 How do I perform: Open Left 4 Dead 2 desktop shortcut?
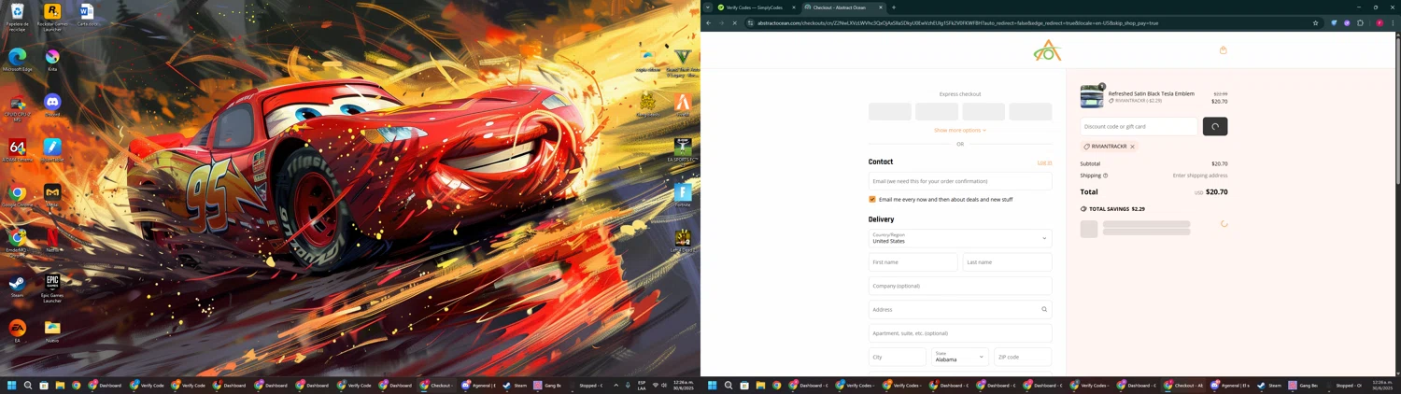(x=683, y=240)
